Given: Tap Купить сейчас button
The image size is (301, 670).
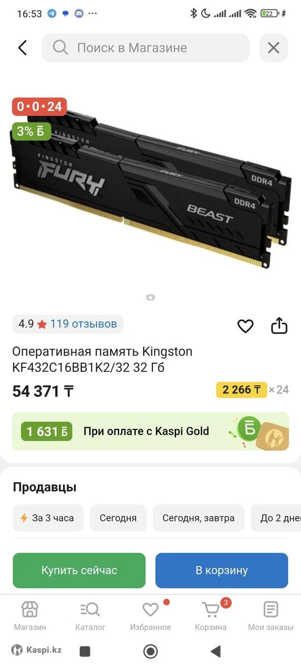Looking at the screenshot, I should click(x=79, y=571).
